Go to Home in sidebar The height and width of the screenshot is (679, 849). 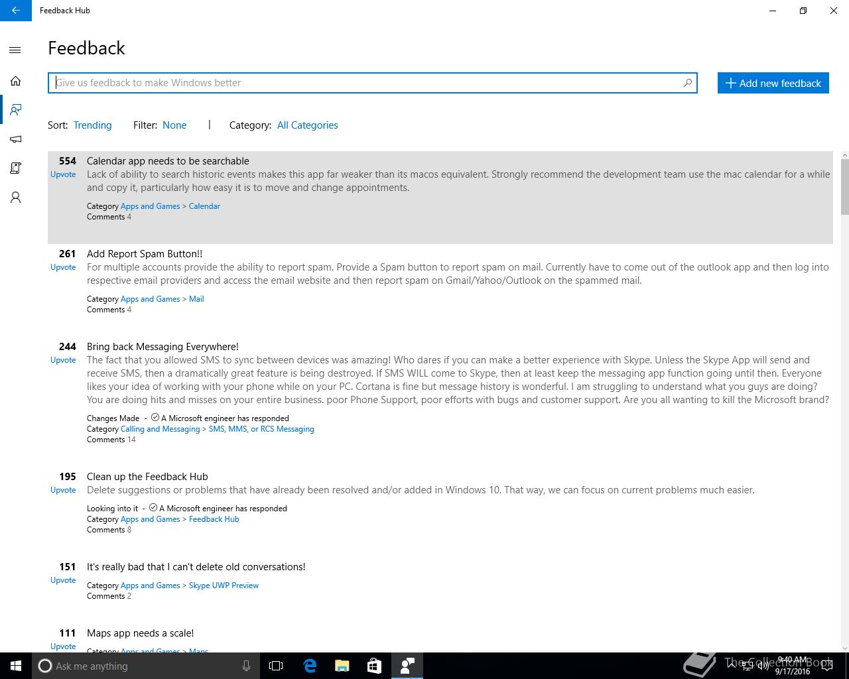point(15,81)
